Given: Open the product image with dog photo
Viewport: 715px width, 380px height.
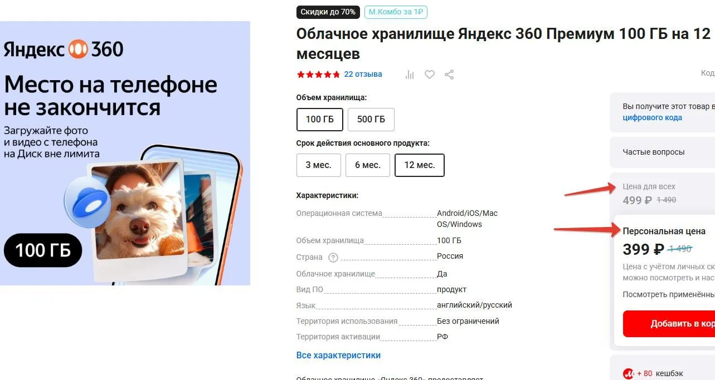Looking at the screenshot, I should (125, 153).
